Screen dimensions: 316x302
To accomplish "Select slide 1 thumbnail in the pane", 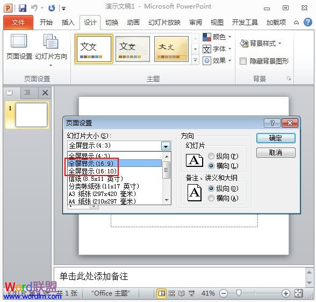I will pos(31,115).
